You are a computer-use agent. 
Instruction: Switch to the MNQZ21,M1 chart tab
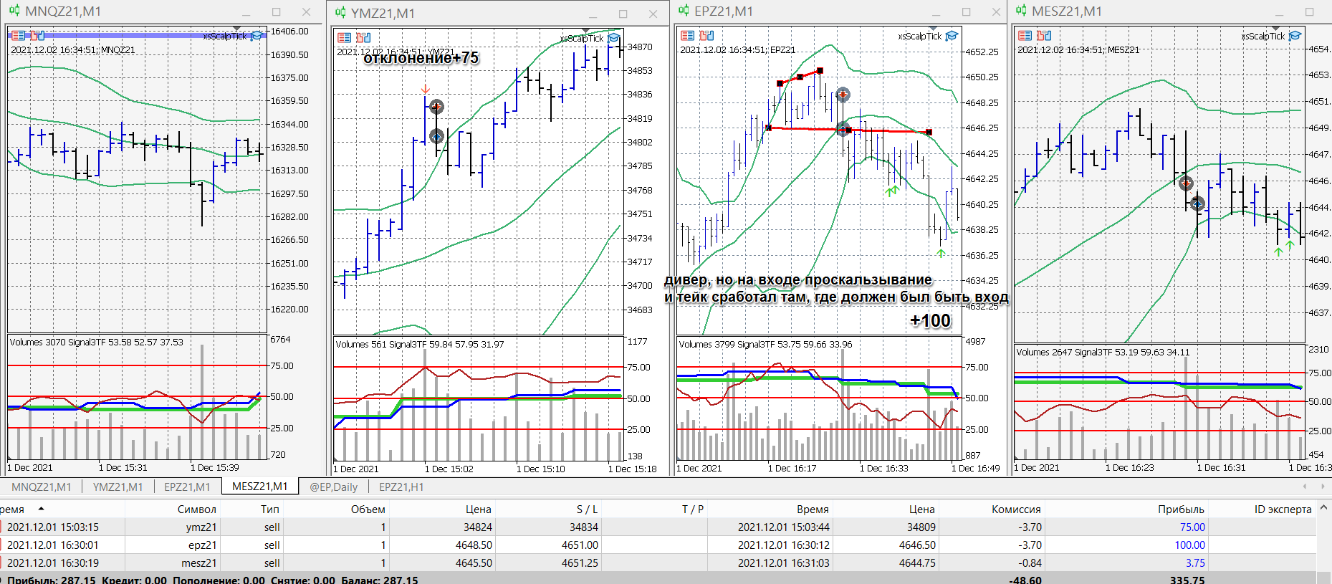42,487
